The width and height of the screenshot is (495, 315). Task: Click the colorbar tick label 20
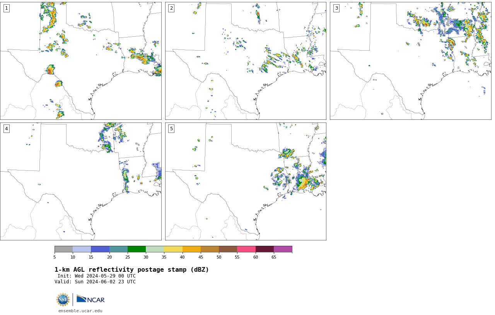109,257
